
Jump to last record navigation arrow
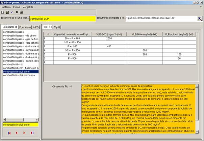pos(32,133)
